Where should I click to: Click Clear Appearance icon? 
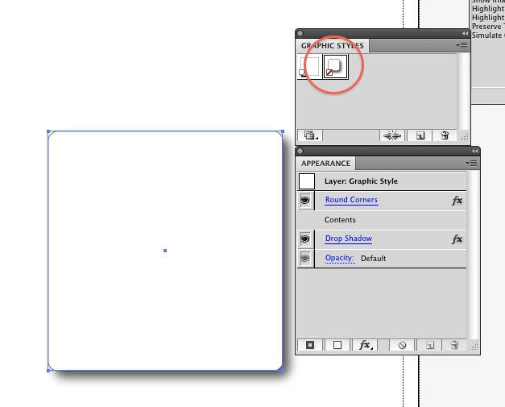[x=402, y=345]
